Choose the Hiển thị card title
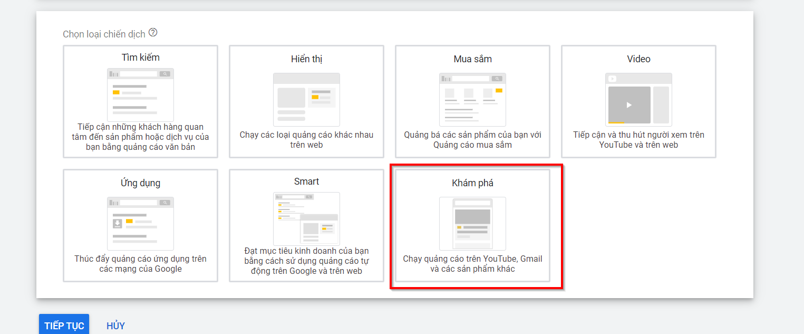This screenshot has height=334, width=804. 306,59
